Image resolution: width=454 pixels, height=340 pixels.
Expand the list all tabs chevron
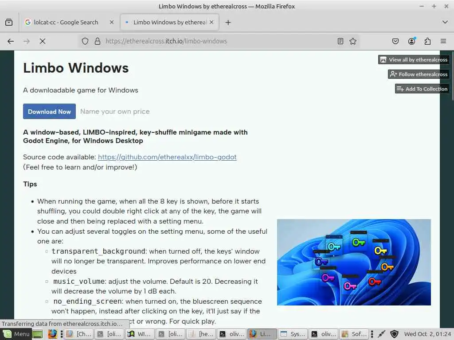tap(445, 22)
